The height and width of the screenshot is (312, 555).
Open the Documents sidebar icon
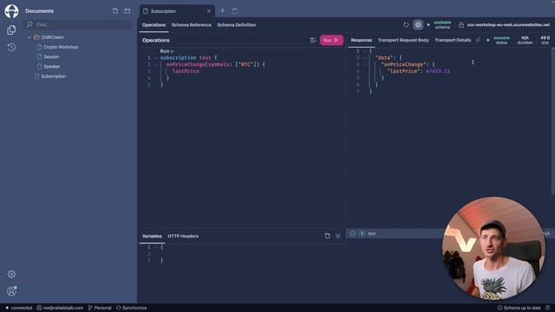coord(11,29)
